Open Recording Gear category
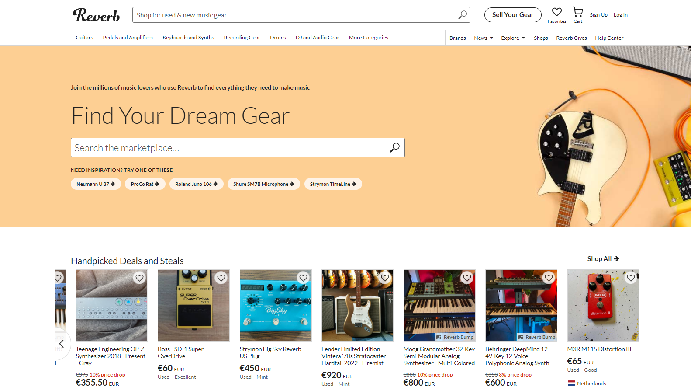Screen dimensions: 691x387 [x=242, y=38]
